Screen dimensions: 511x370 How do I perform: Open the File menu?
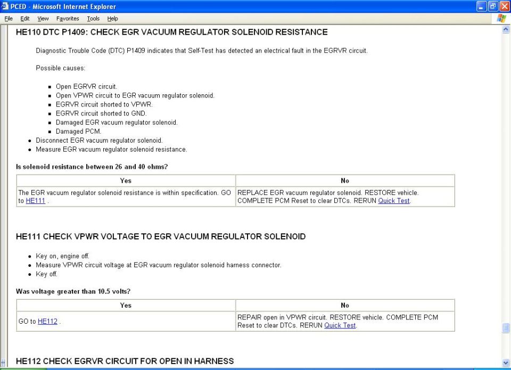point(9,19)
